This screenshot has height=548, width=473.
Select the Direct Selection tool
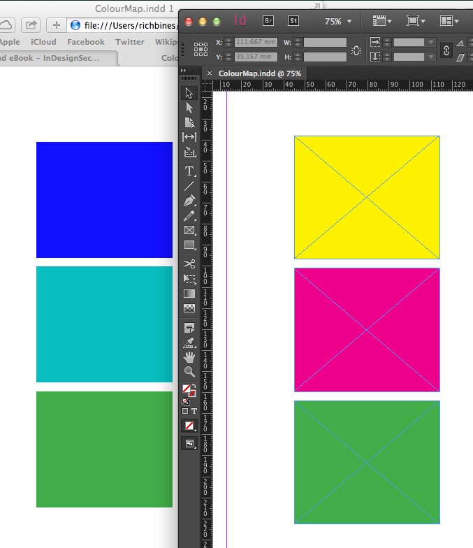189,108
